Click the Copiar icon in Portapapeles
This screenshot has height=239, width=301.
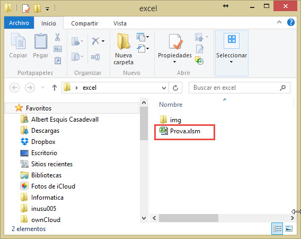pos(18,41)
